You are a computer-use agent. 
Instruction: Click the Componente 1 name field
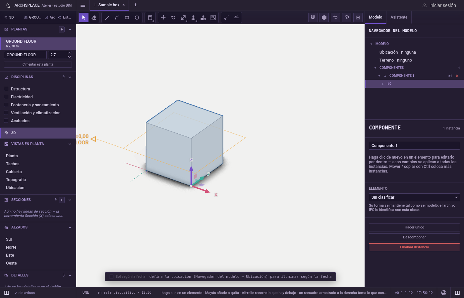(414, 146)
